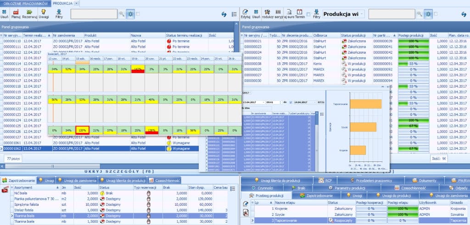Click the gear settings icon in right toolbar
Screen dimensions: 470x225
coord(428,14)
